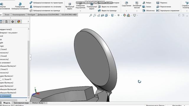The width and height of the screenshot is (189, 106).
Task: Select Эскиз13 in feature tree
Action: (4, 69)
